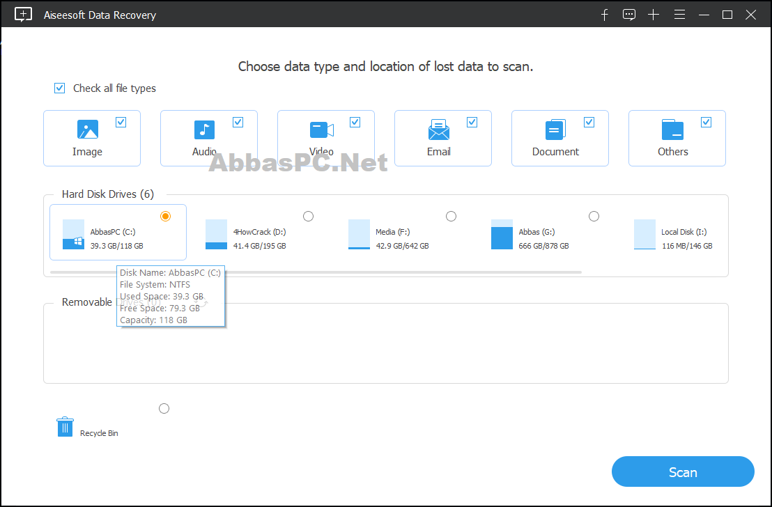
Task: Select the Recycle Bin radio button
Action: coord(164,409)
